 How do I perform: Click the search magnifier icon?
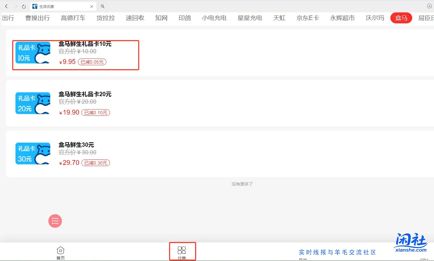102,6
